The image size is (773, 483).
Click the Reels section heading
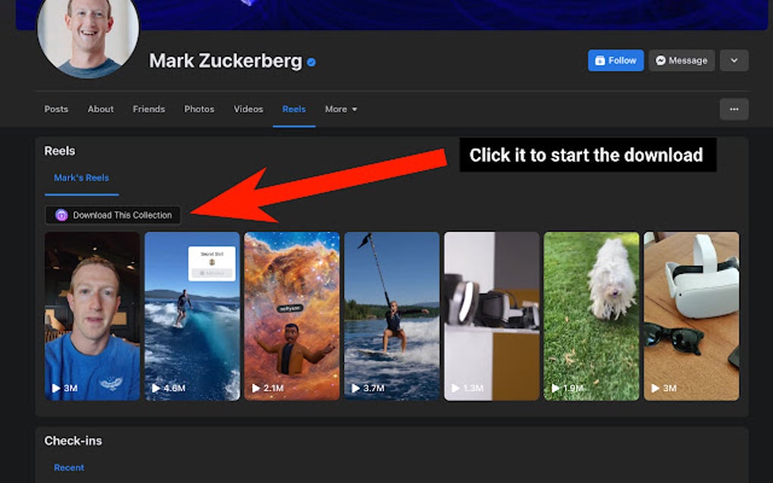pyautogui.click(x=60, y=151)
